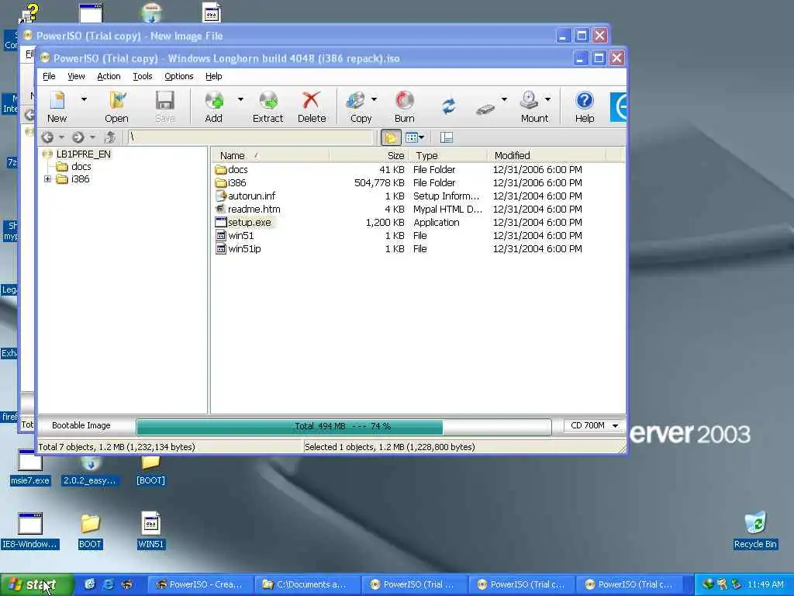
Task: Click the Back navigation arrow
Action: tap(47, 137)
